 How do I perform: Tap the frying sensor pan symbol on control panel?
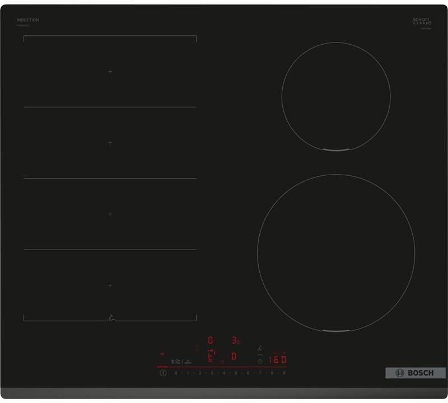(x=260, y=349)
